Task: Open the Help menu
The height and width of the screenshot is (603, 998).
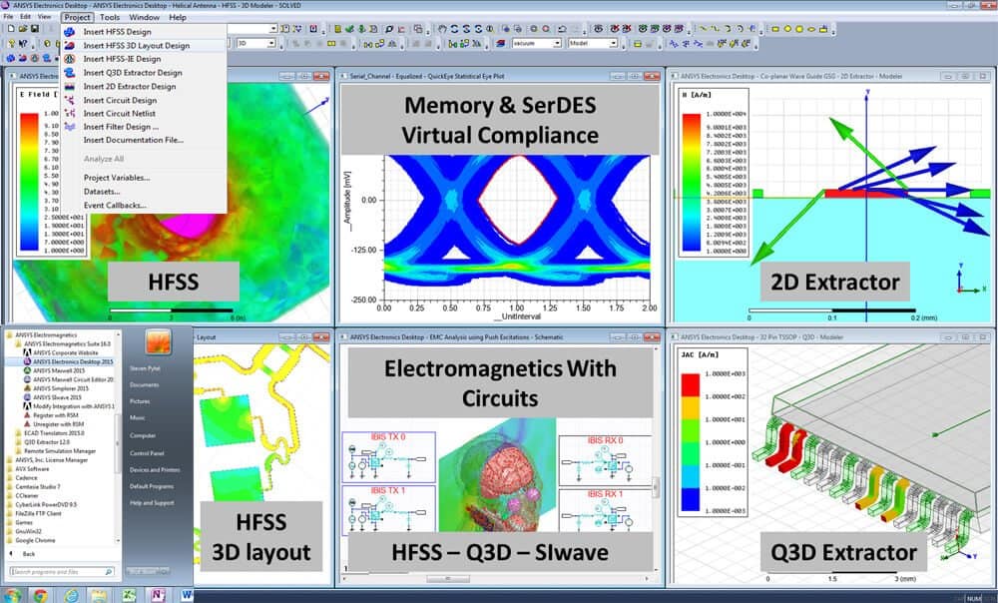Action: point(178,17)
